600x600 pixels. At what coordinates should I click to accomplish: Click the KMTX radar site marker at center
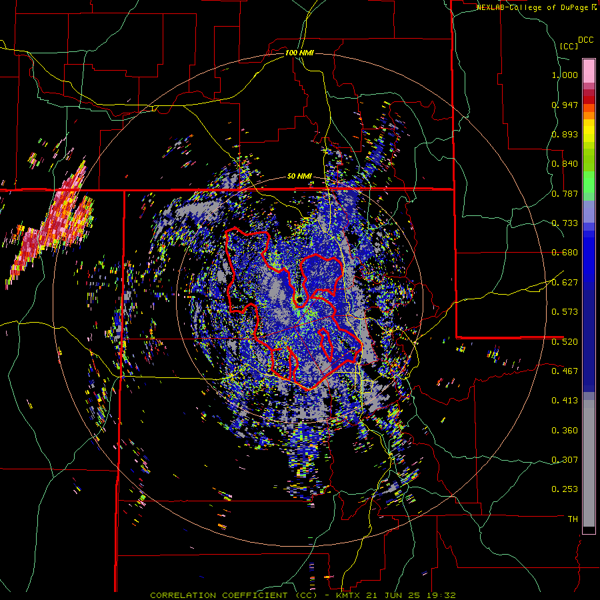tap(299, 299)
